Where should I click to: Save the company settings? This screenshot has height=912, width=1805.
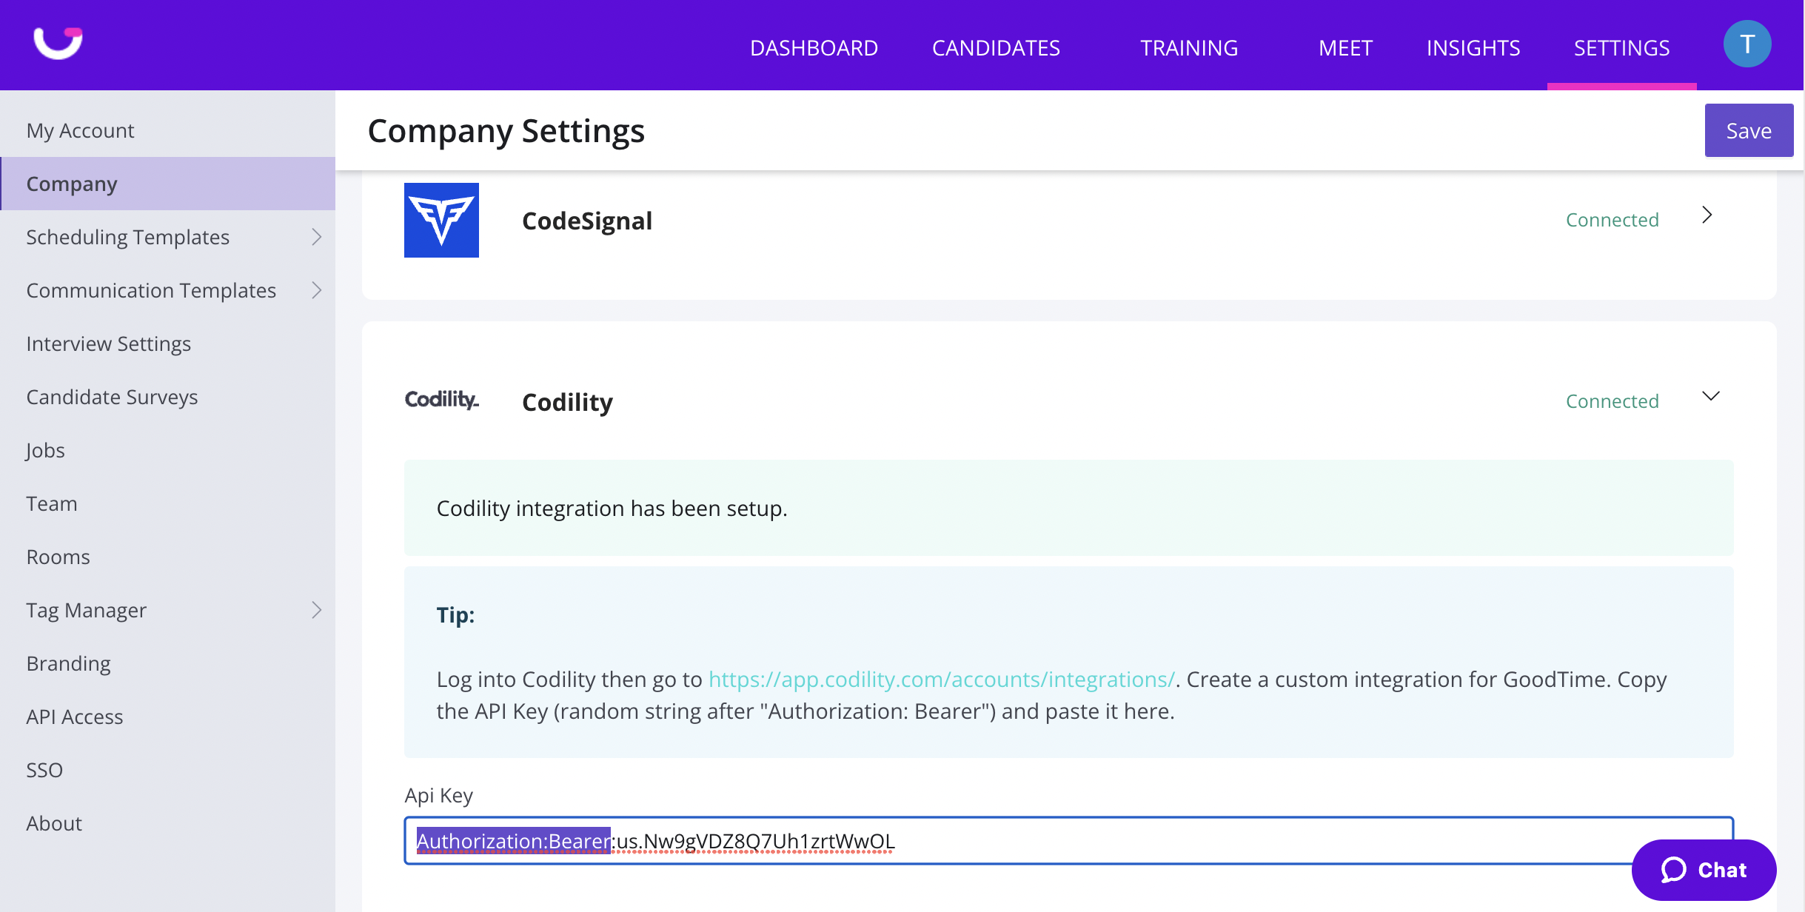[x=1748, y=131]
